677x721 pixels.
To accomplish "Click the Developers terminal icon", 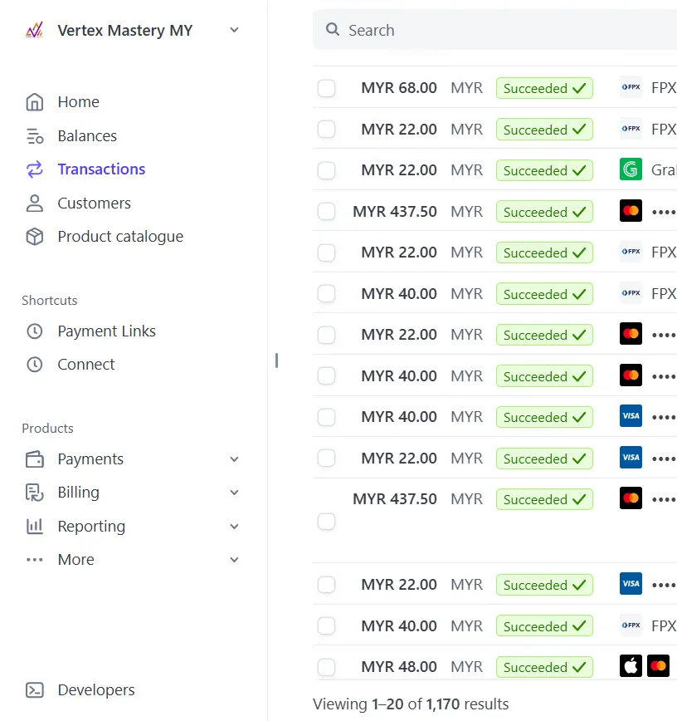I will [x=34, y=690].
